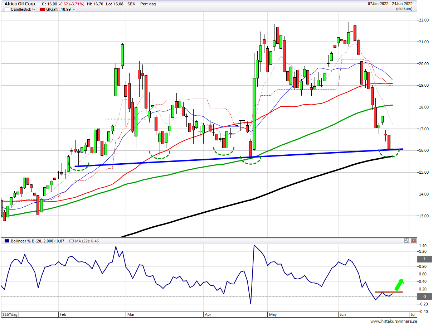The image size is (433, 323).
Task: Click the 13.00 price axis label
Action: coord(424,216)
